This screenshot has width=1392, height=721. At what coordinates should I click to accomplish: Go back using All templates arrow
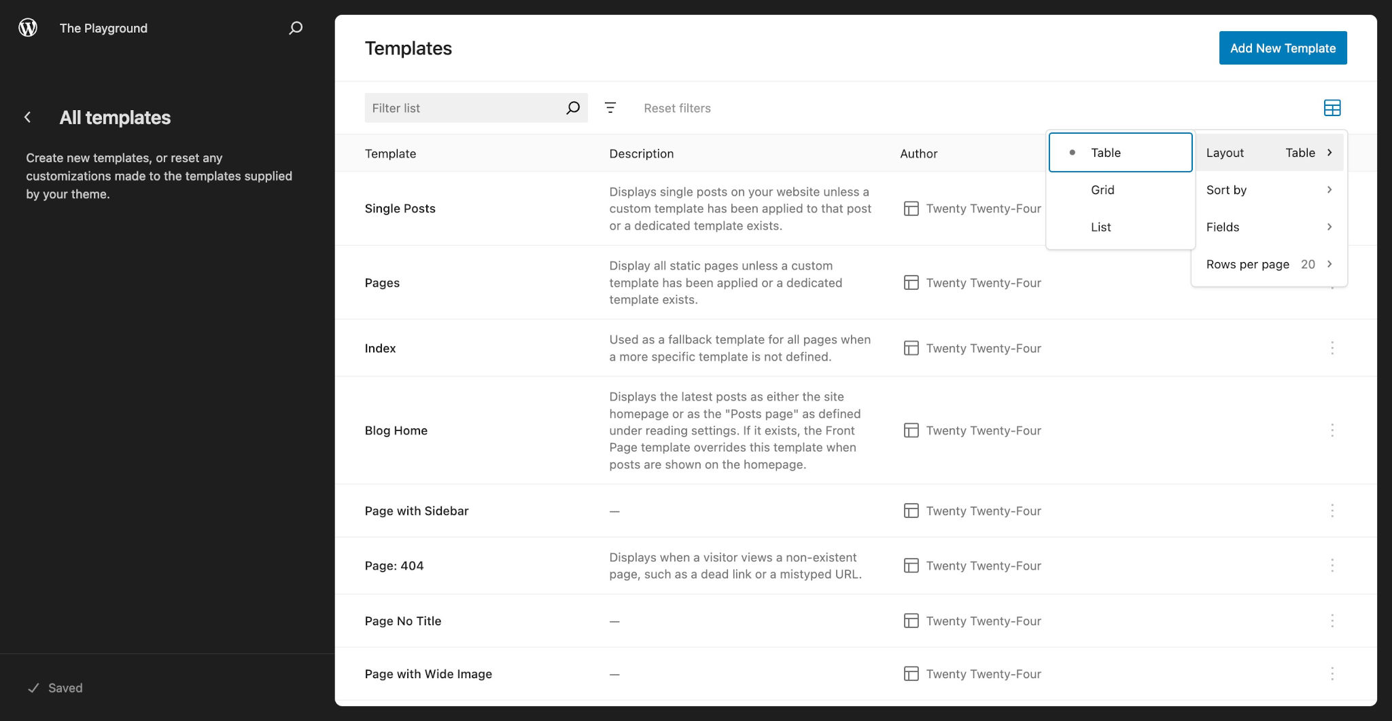pos(28,117)
